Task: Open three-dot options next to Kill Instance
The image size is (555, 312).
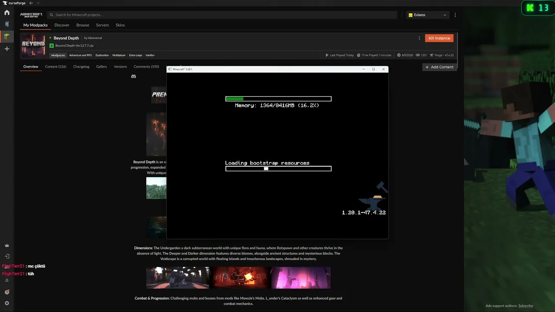Action: 419,38
